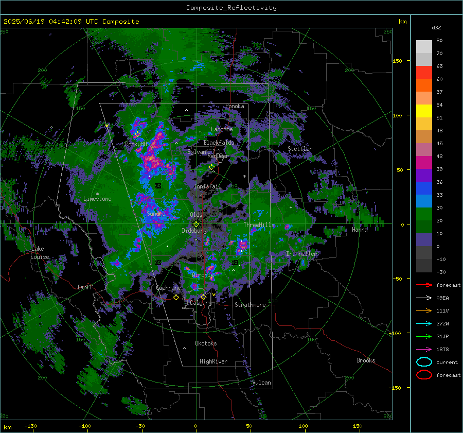The width and height of the screenshot is (463, 433).
Task: Click the white 09EA arrow icon
Action: 424,298
